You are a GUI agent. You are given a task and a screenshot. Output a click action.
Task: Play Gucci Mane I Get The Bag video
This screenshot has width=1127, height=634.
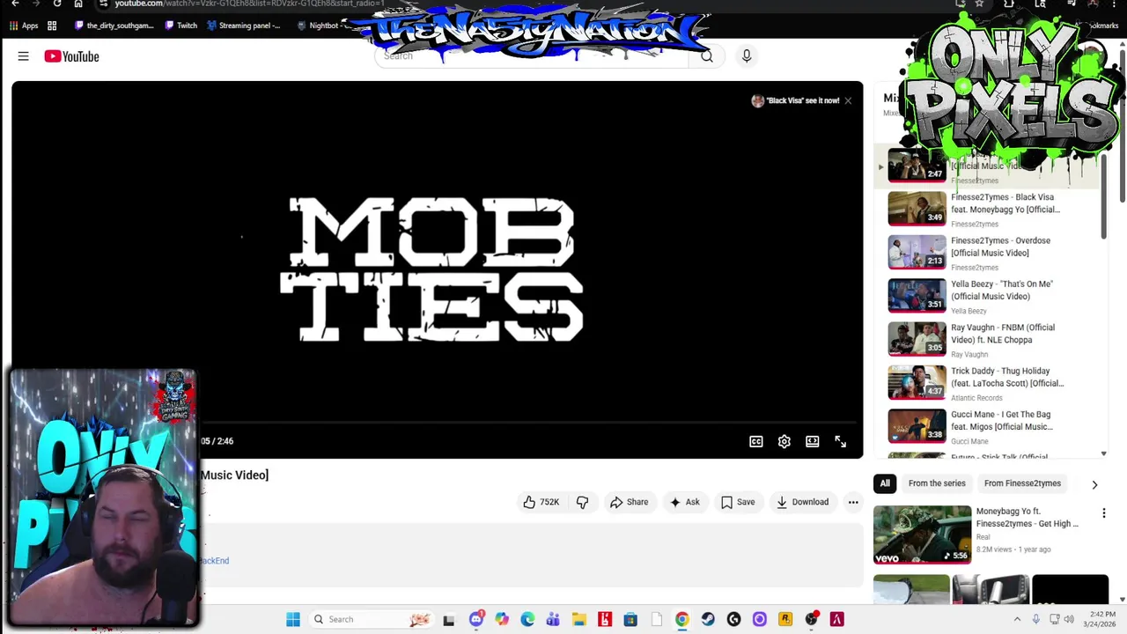click(x=1002, y=421)
